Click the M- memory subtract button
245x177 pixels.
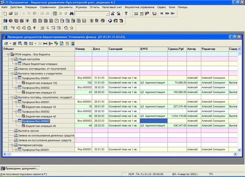pyautogui.click(x=172, y=13)
